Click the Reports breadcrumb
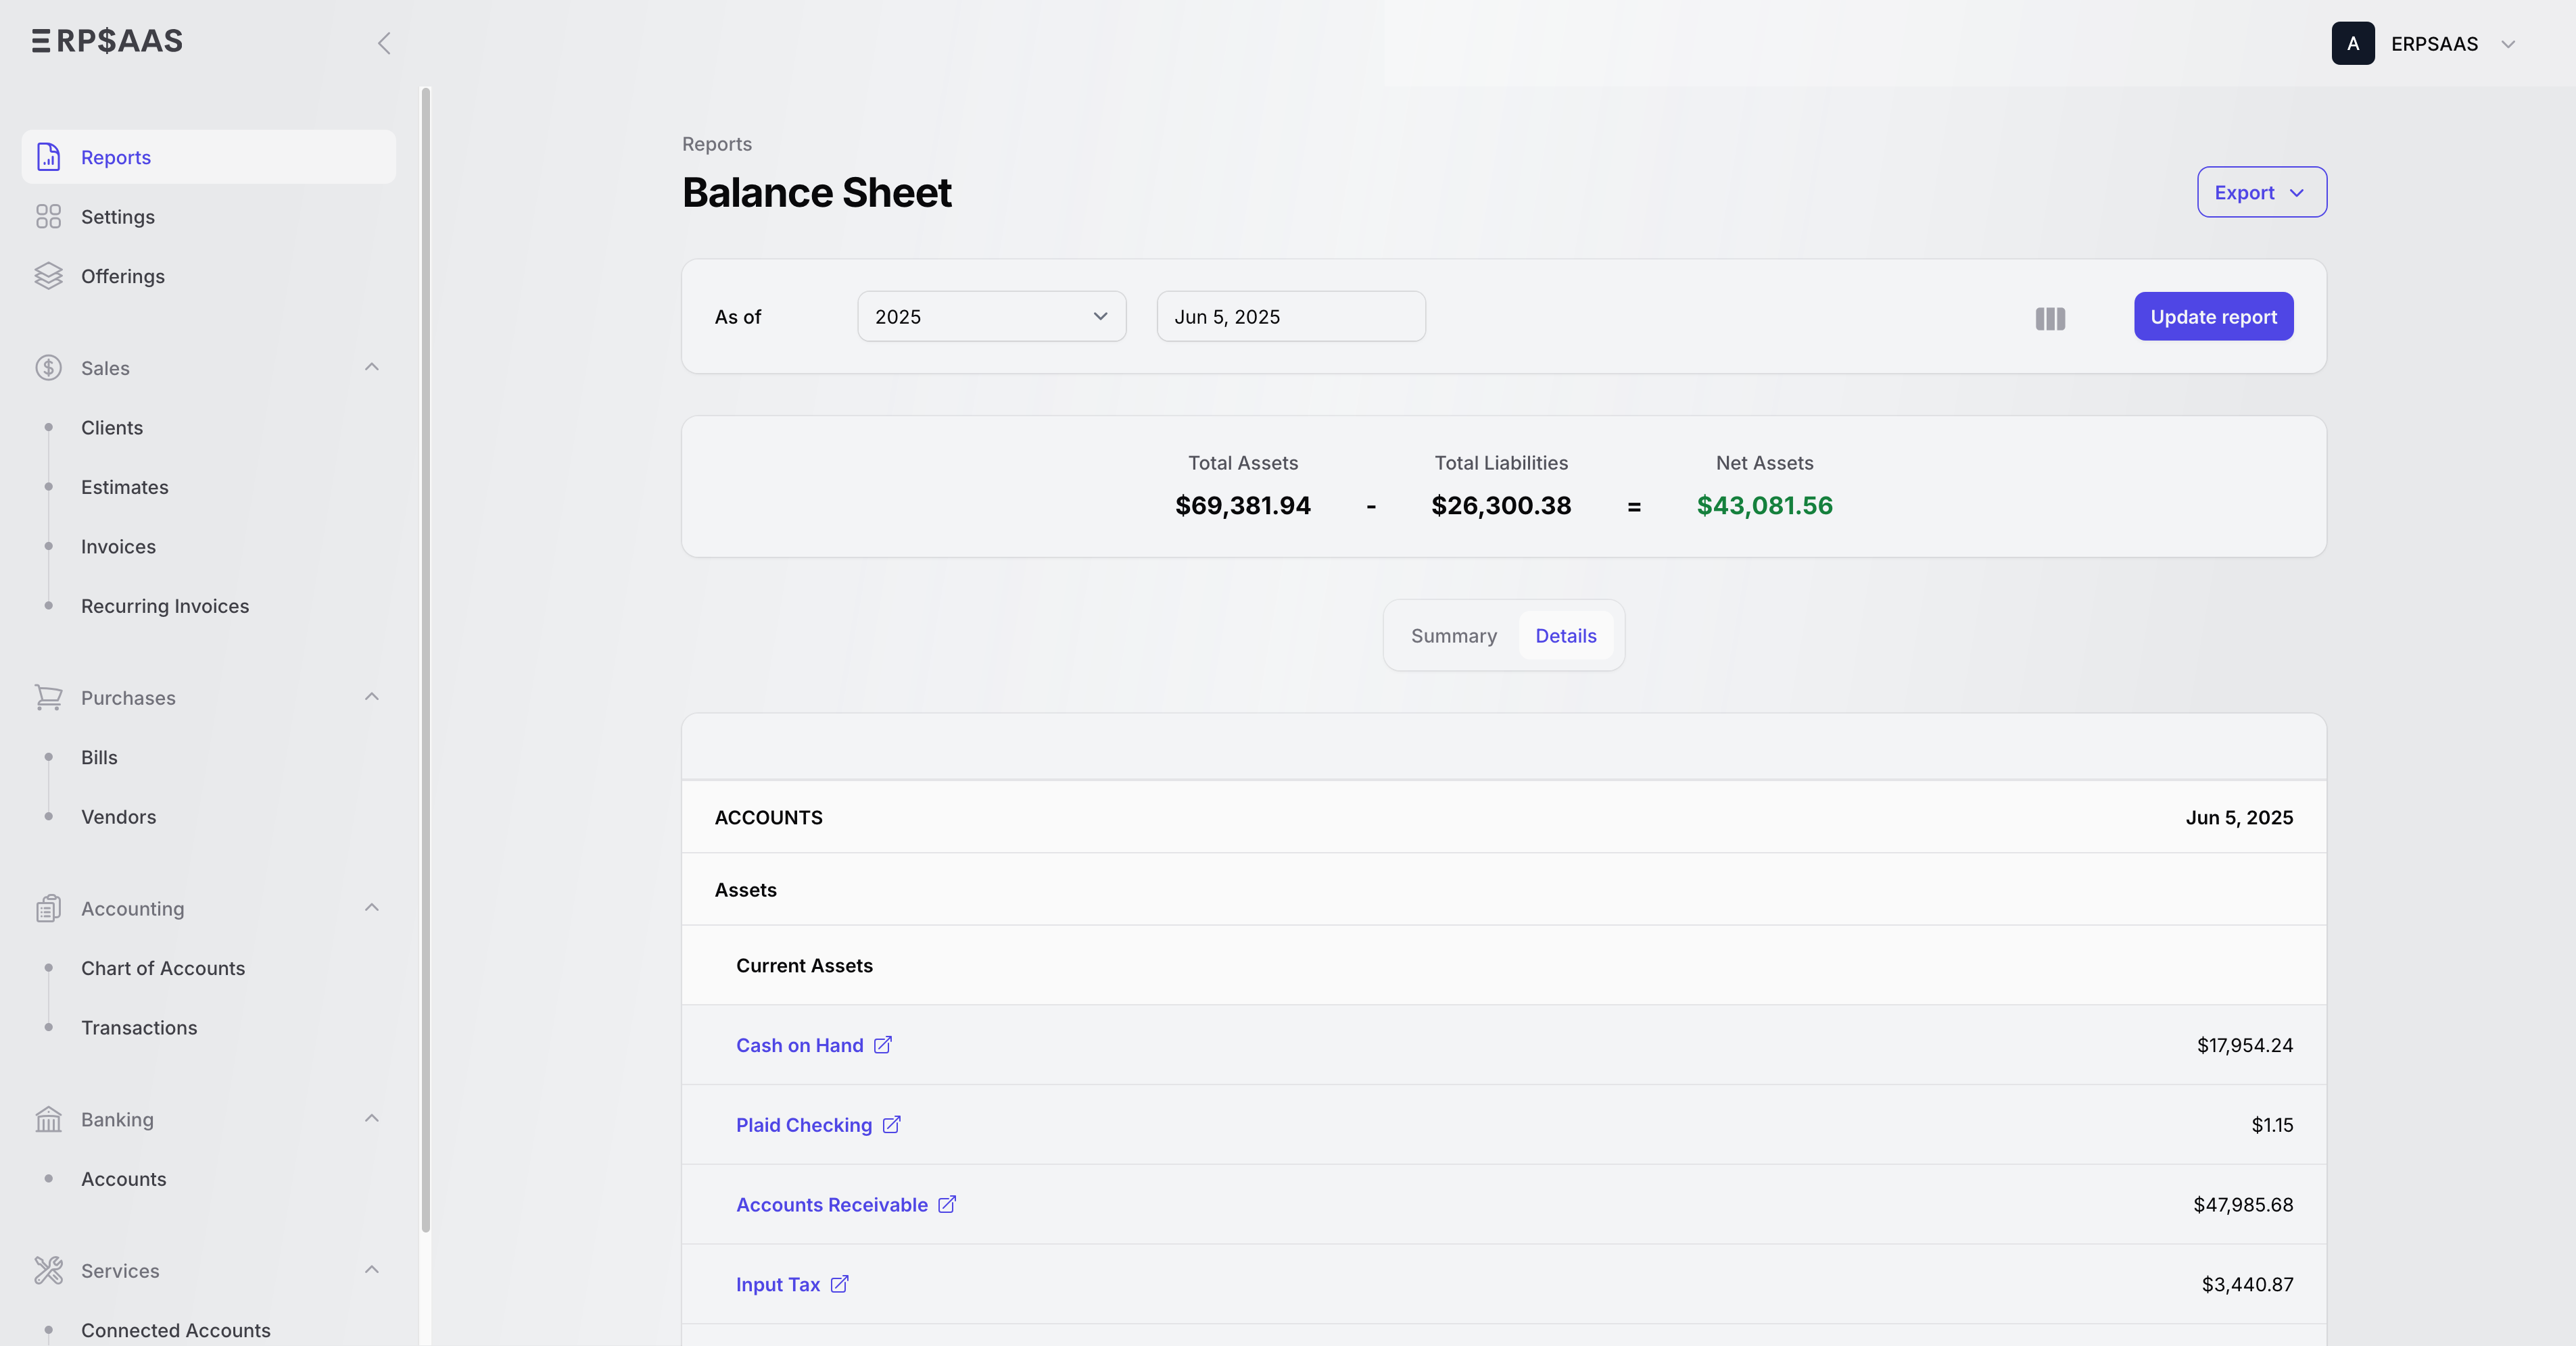The height and width of the screenshot is (1346, 2576). pos(717,144)
